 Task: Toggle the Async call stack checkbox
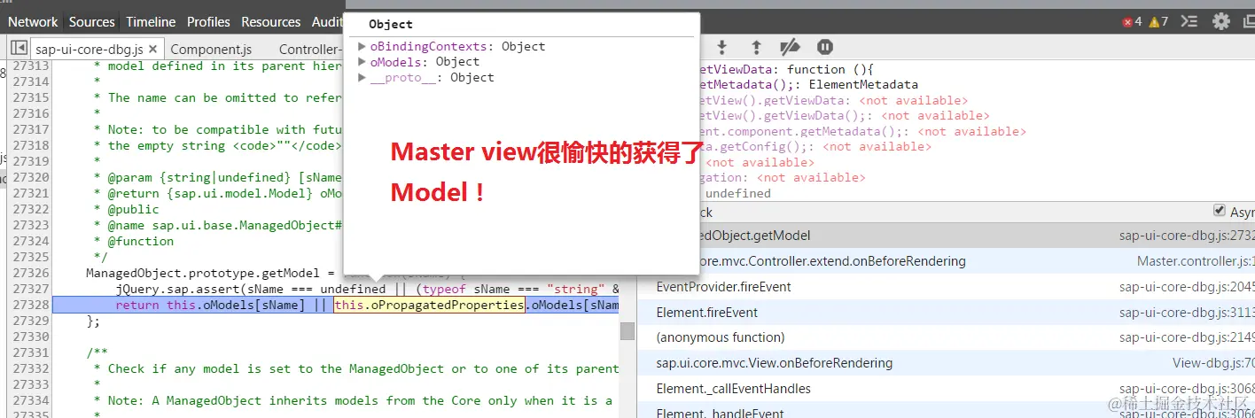1220,211
